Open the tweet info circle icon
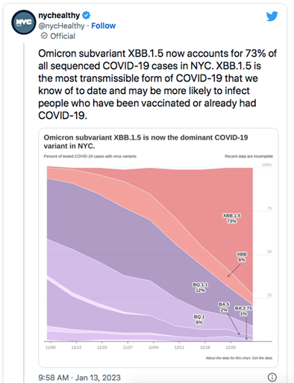294x383 pixels. coord(272,377)
